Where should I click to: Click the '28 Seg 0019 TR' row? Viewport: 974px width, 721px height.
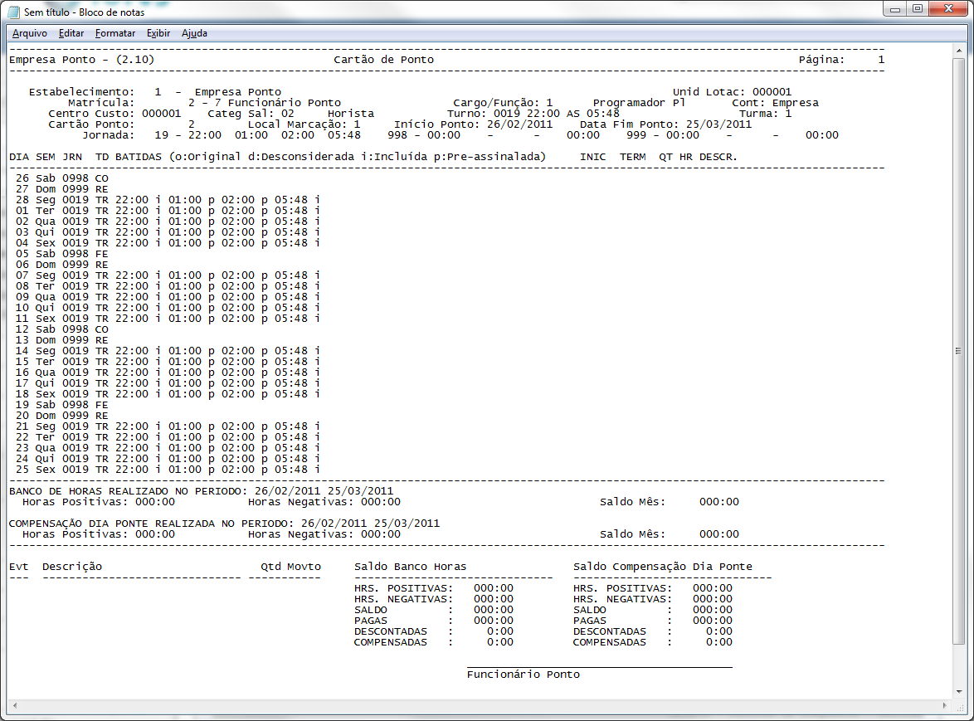(x=168, y=200)
